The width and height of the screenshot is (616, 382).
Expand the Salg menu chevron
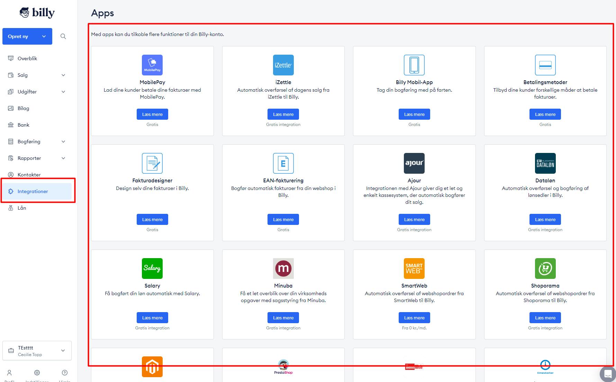(63, 75)
